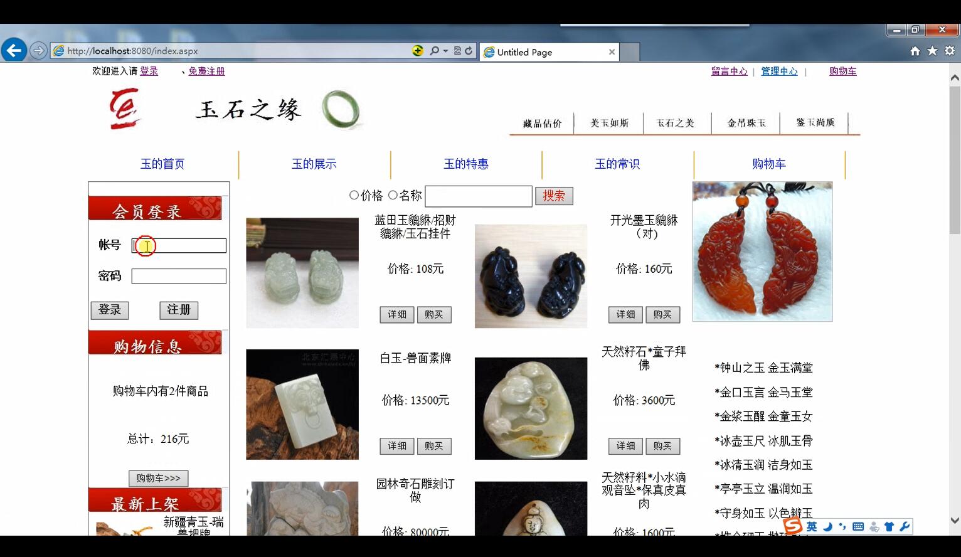Select the 名称 search radio button

[393, 195]
